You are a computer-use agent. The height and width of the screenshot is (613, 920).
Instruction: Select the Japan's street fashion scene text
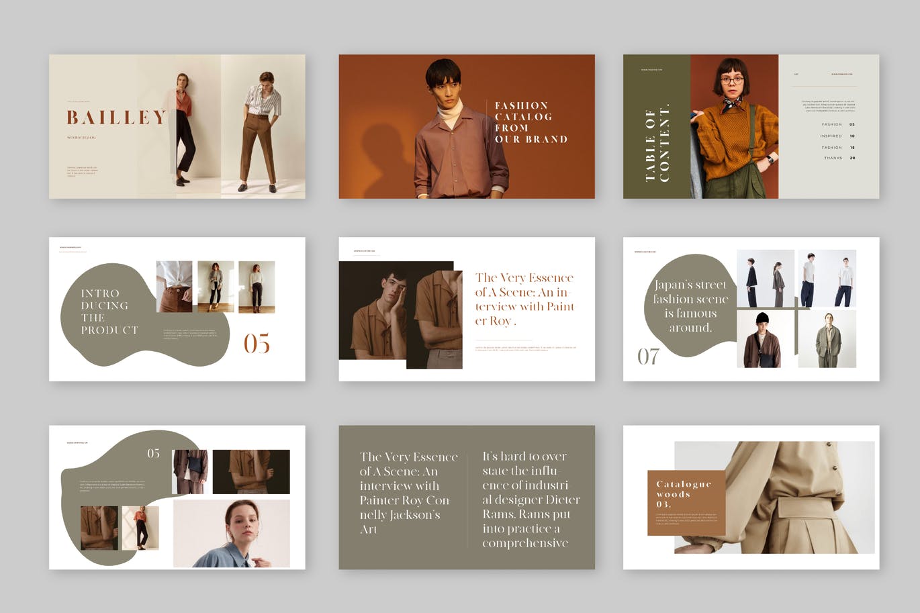point(690,306)
